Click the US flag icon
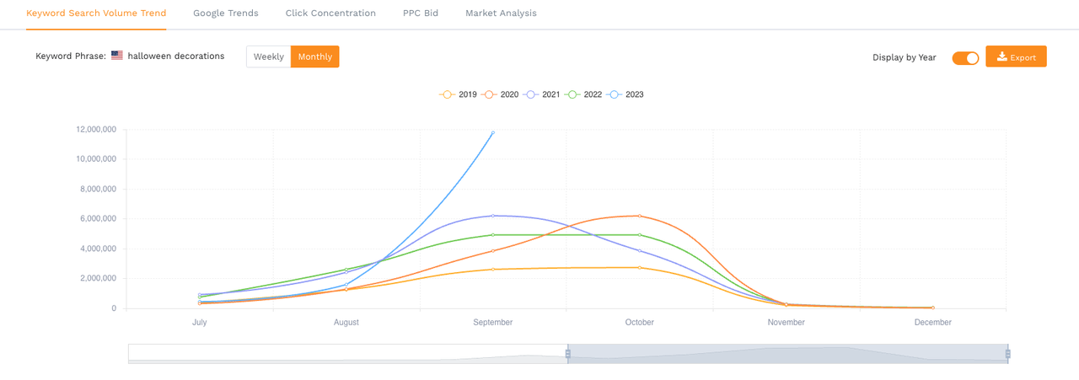Viewport: 1079px width, 380px height. click(117, 56)
